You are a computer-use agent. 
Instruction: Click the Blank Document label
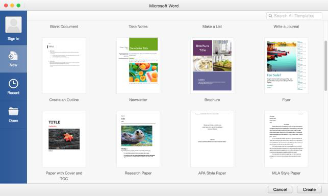coord(64,27)
